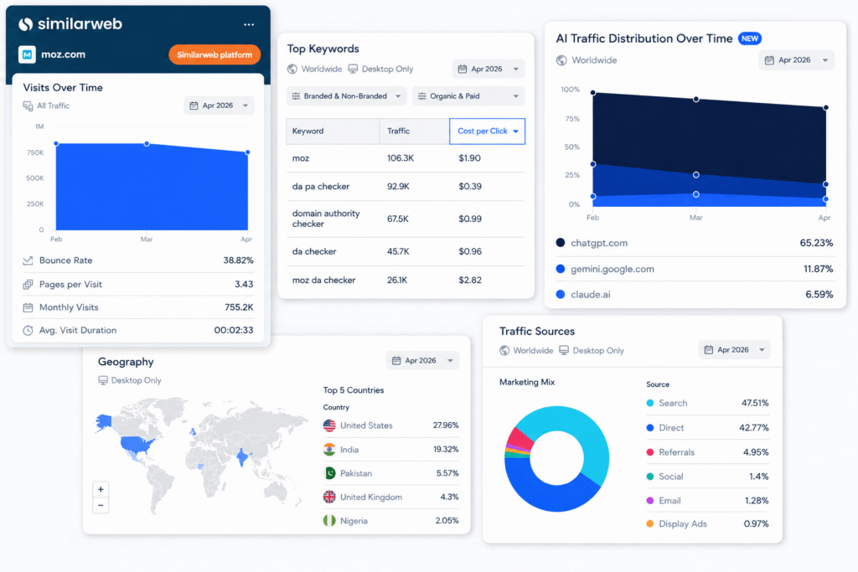Click the moz.com site favicon

coord(27,54)
